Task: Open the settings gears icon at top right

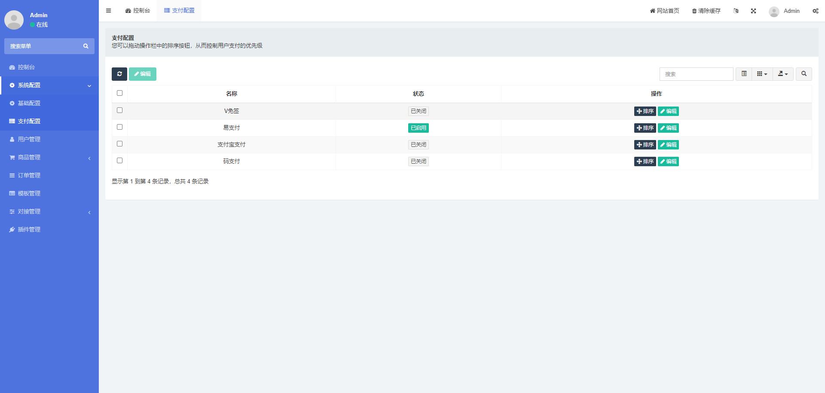Action: click(815, 11)
